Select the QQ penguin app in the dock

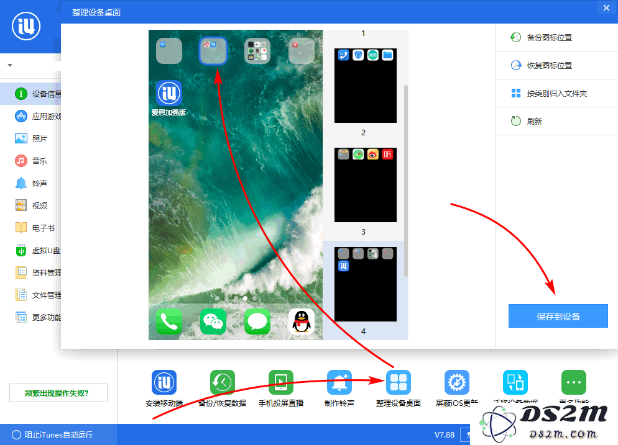[302, 321]
